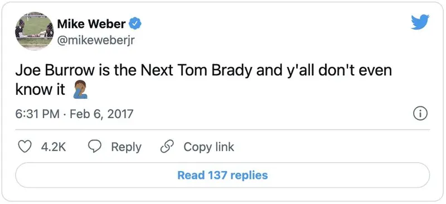Click the words Joe Burrow in the tweet
446x204 pixels.
[55, 70]
